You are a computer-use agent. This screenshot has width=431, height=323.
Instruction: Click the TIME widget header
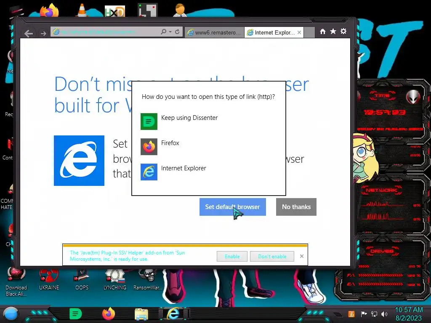click(x=382, y=95)
